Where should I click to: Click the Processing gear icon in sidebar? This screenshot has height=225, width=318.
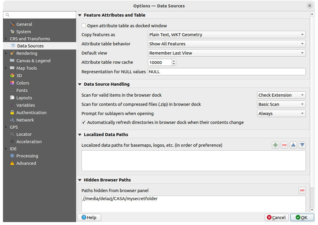pos(12,156)
